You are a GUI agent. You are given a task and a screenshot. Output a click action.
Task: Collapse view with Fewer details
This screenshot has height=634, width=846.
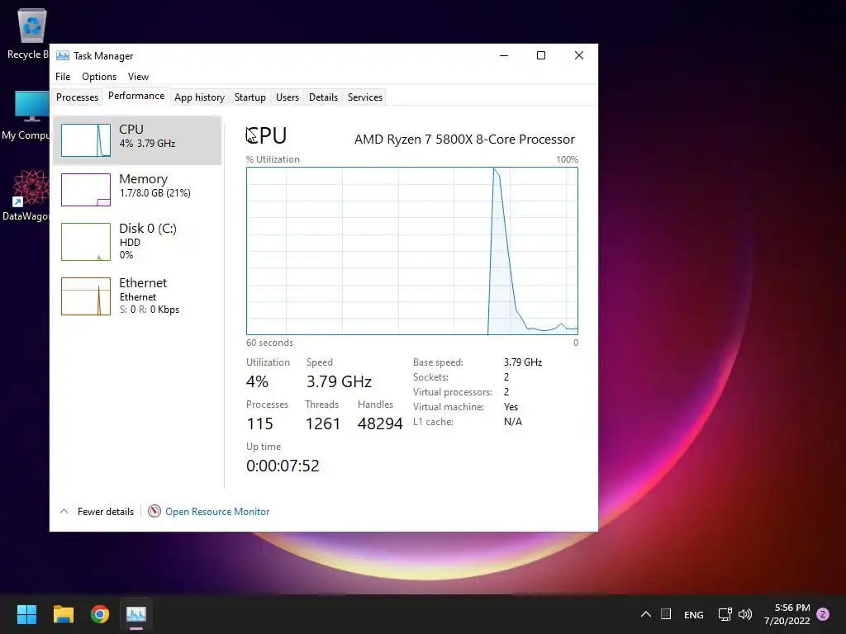(x=97, y=511)
